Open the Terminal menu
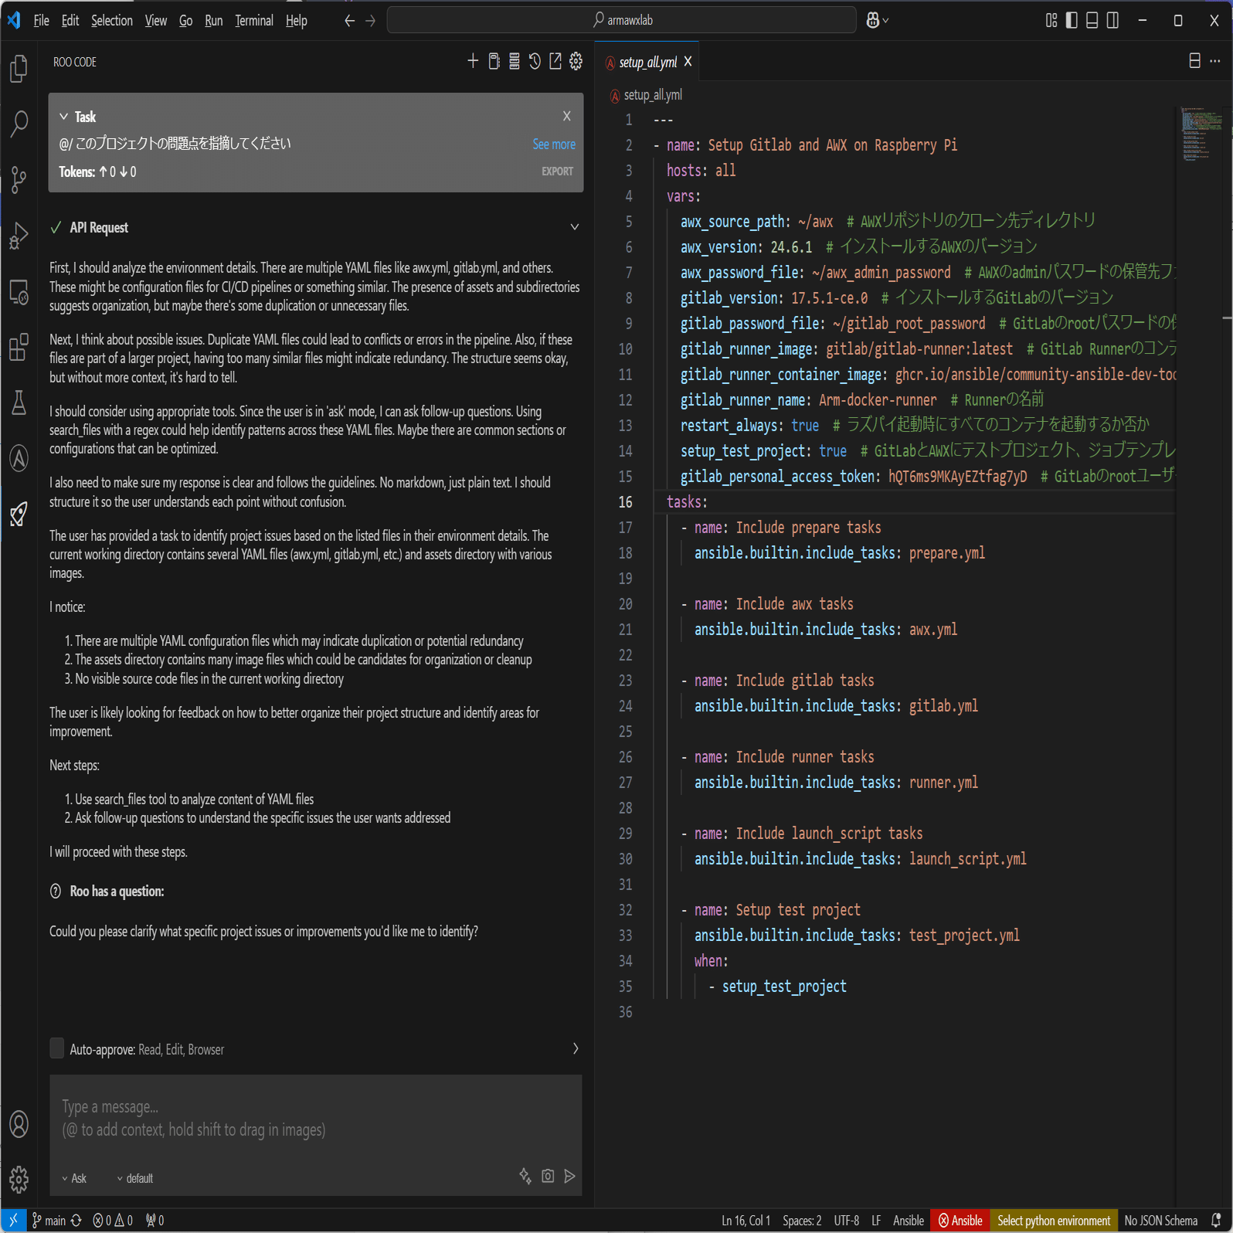The width and height of the screenshot is (1233, 1233). pyautogui.click(x=254, y=20)
